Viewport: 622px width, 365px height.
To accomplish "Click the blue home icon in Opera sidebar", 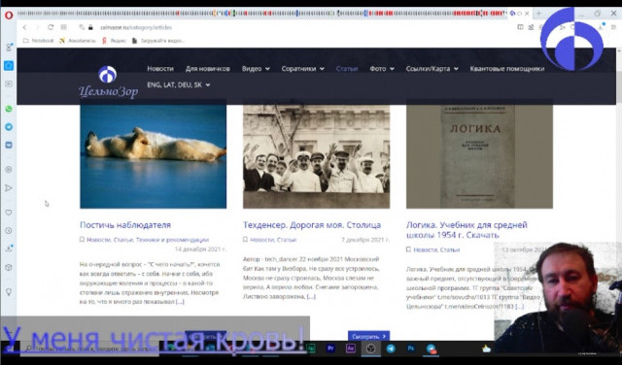I will (9, 66).
